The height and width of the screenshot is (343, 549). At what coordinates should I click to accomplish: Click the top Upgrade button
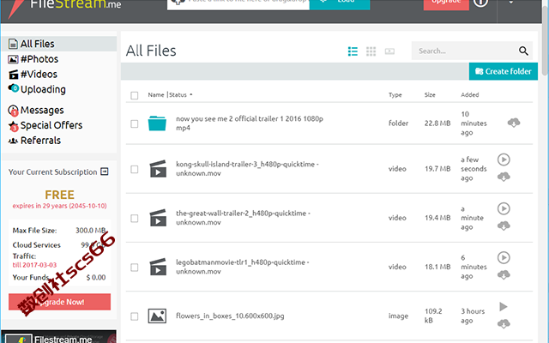point(446,3)
